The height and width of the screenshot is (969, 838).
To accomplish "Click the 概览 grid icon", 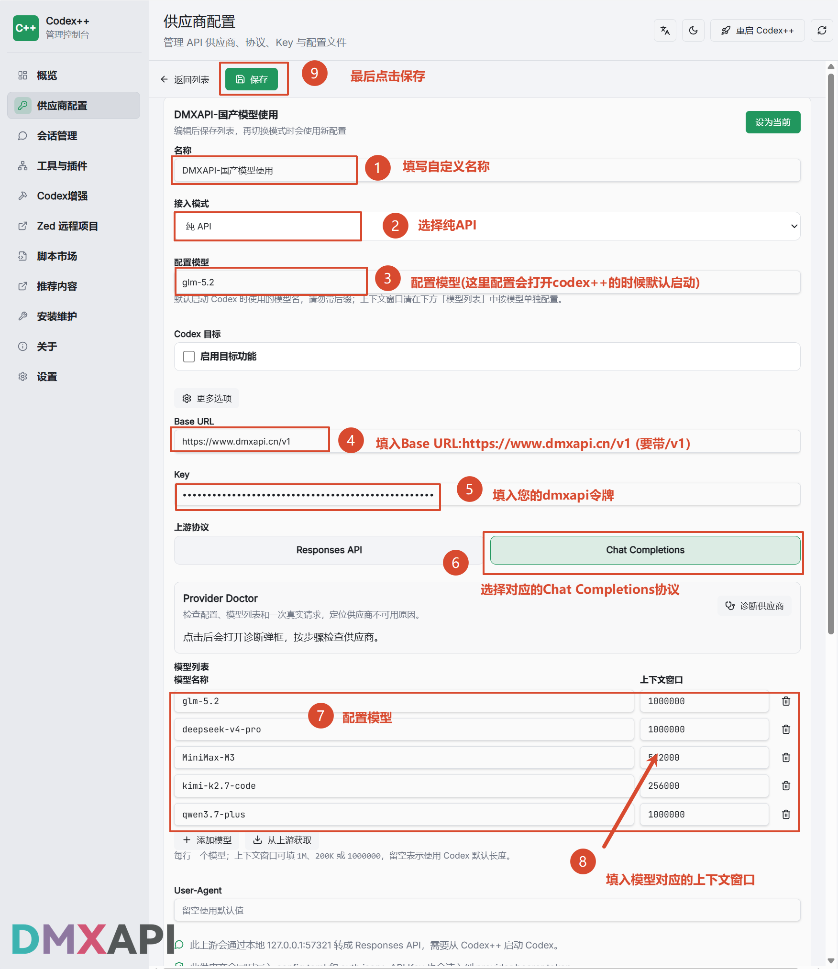I will pos(22,76).
